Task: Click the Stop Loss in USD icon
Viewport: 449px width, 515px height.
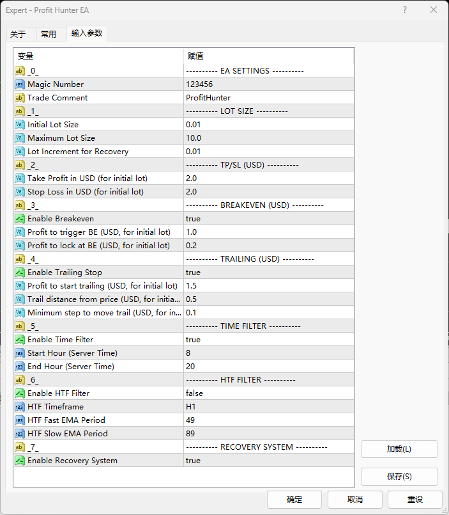Action: (20, 192)
